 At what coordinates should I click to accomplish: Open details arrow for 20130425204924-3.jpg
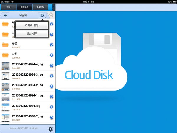point(52,76)
